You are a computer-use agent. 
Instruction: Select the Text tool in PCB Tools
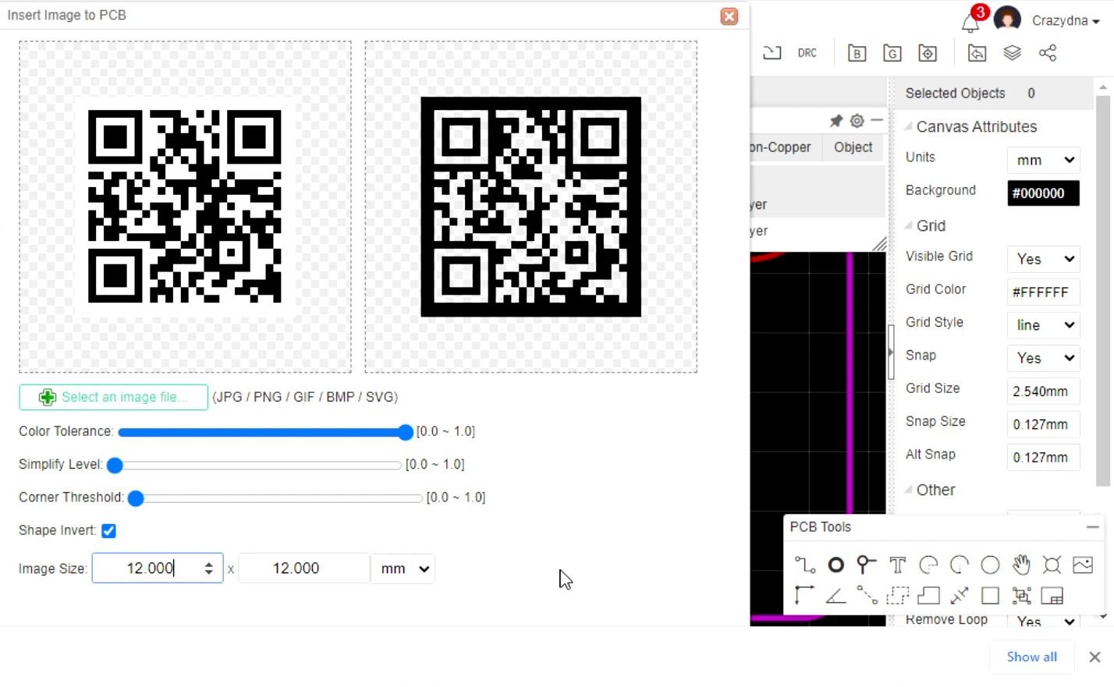pos(897,565)
